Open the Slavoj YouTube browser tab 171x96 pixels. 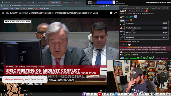coord(66,2)
